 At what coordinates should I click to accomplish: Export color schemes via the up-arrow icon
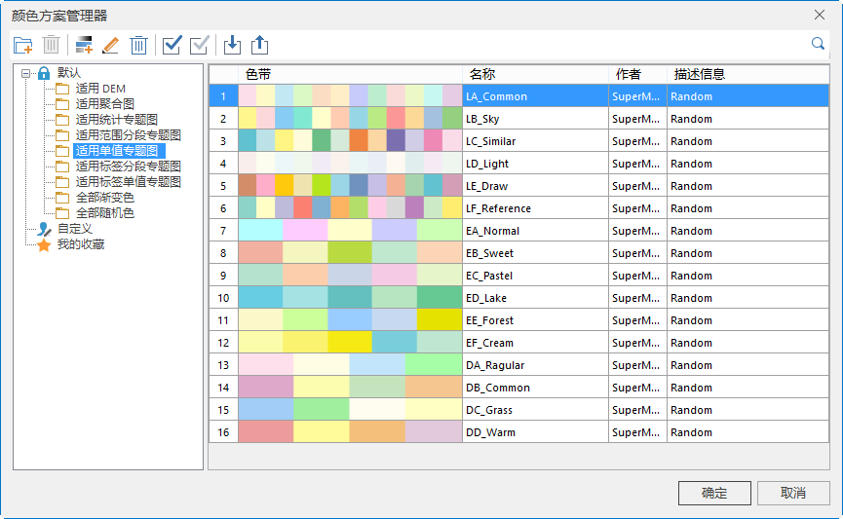pos(259,45)
